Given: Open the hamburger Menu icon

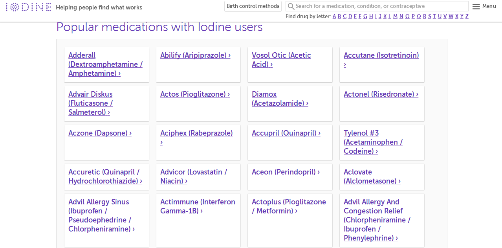Looking at the screenshot, I should (x=476, y=6).
